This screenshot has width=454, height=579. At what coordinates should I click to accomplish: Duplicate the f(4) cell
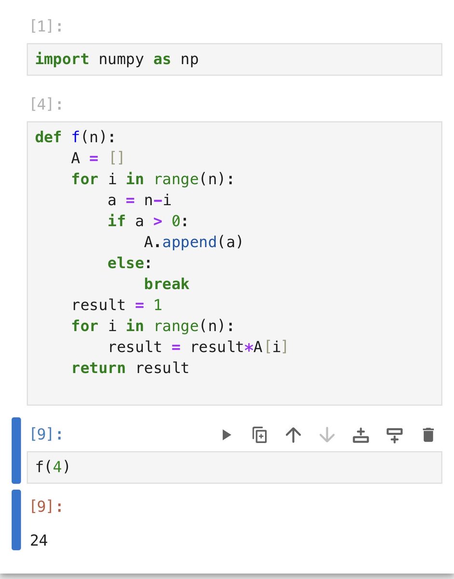(260, 435)
